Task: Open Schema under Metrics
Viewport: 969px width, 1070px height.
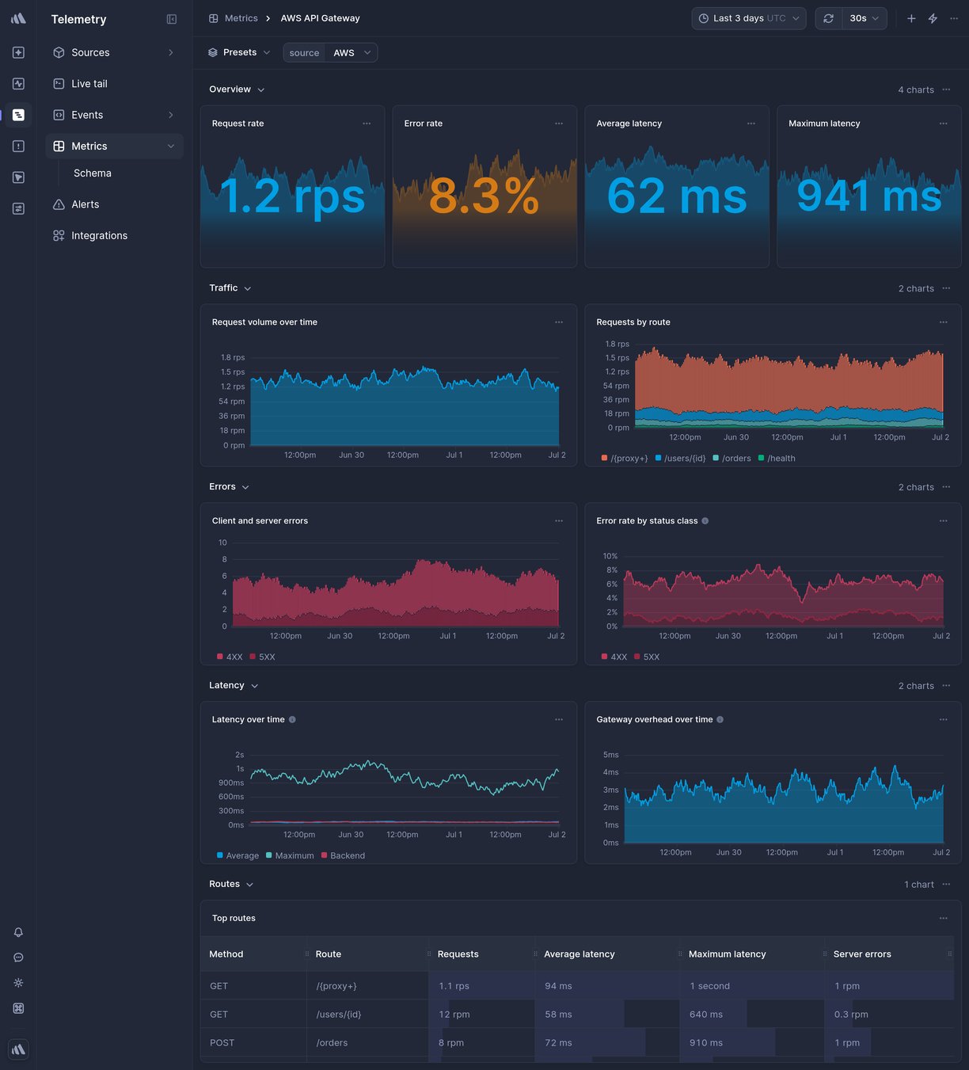Action: [93, 173]
